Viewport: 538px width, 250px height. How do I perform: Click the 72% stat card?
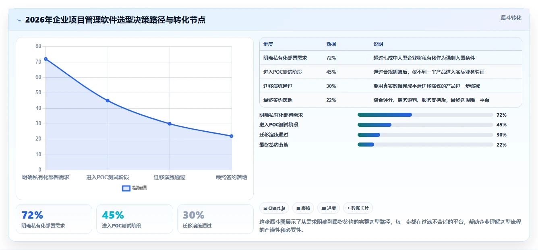pyautogui.click(x=54, y=219)
